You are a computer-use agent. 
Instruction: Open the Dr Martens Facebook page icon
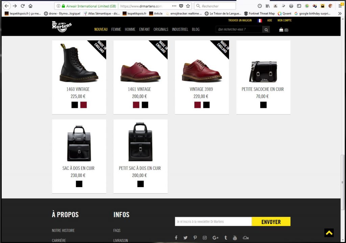(x=176, y=238)
